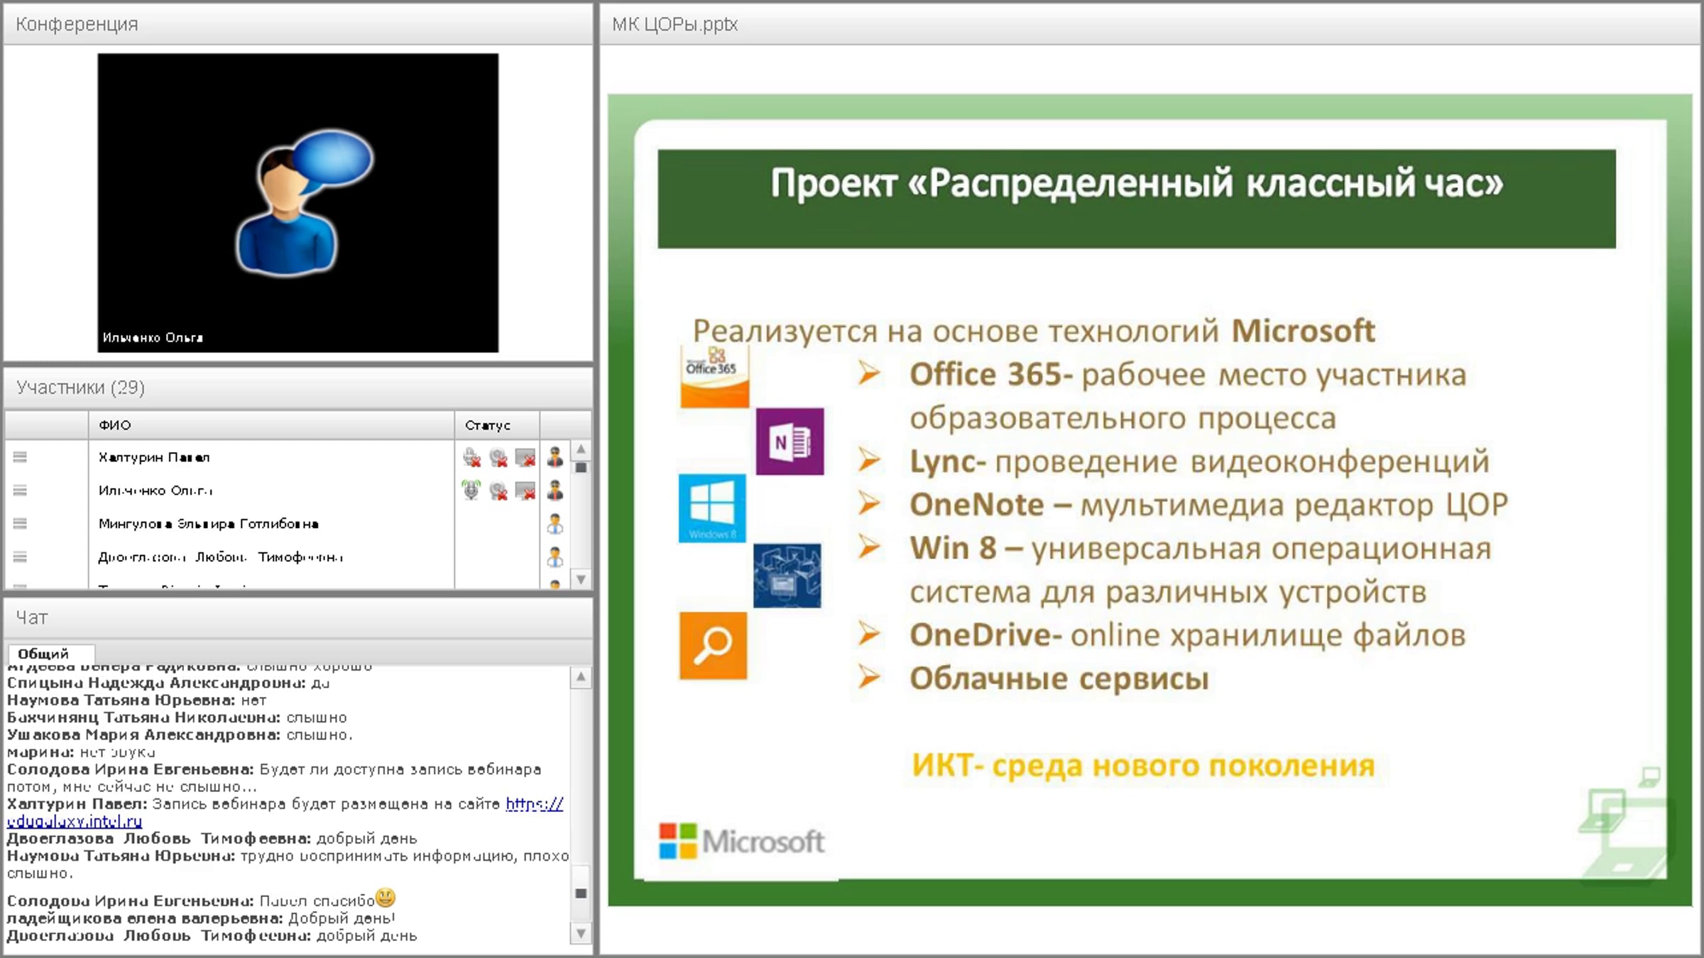Screen dimensions: 1704x958
Task: Click the Конференция panel title
Action: pyautogui.click(x=77, y=24)
